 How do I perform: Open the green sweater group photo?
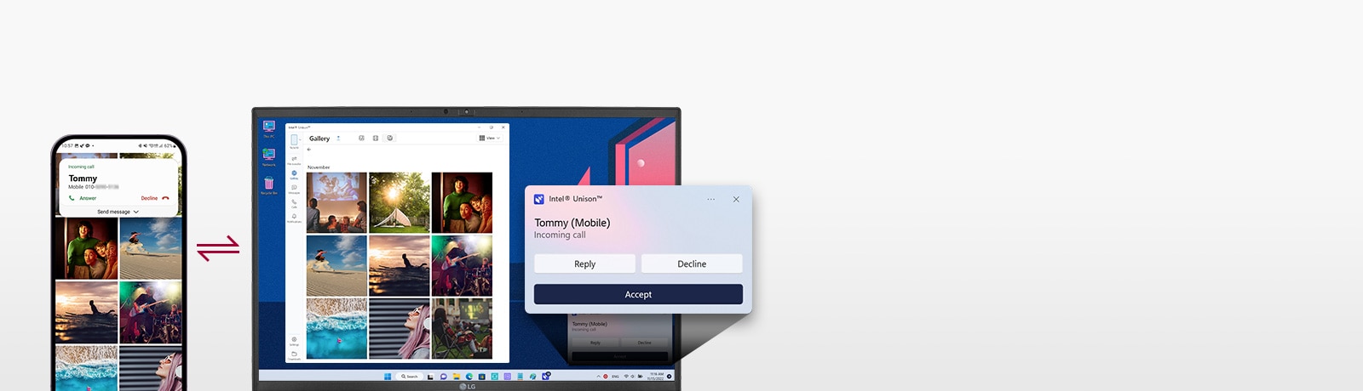tap(462, 203)
